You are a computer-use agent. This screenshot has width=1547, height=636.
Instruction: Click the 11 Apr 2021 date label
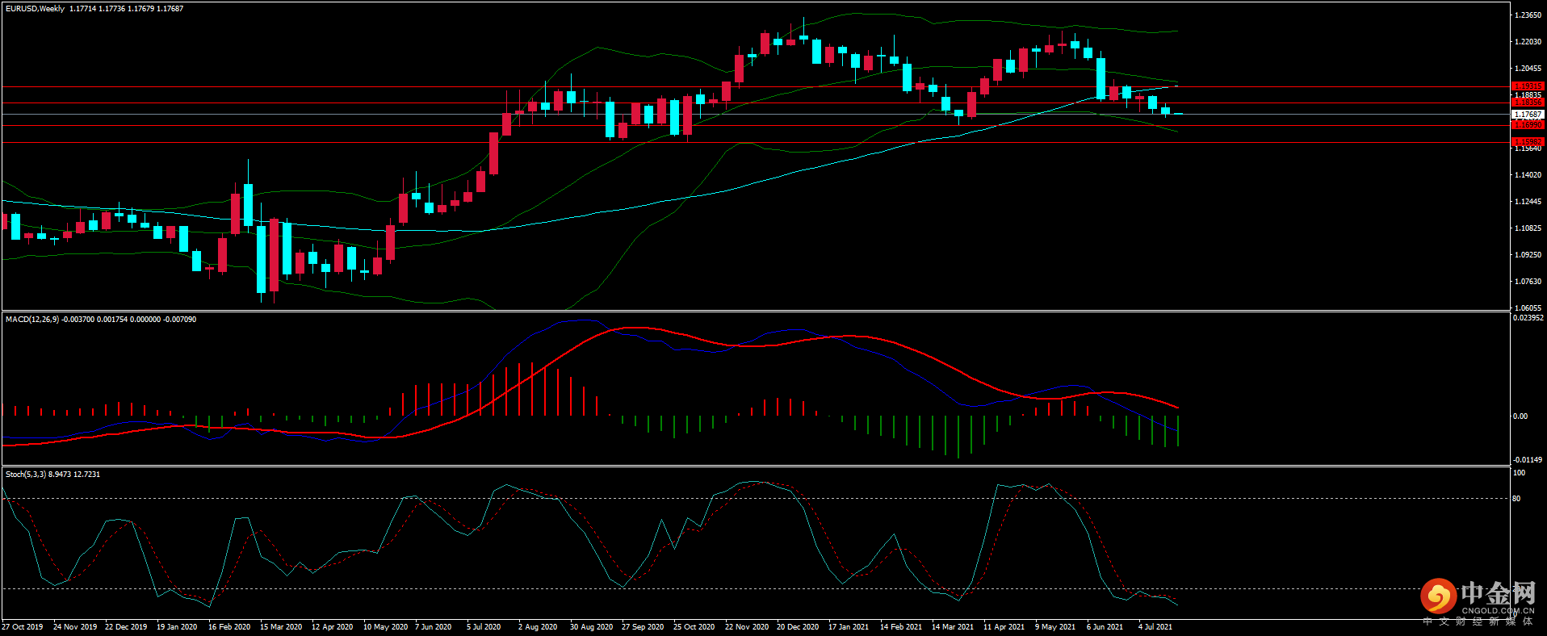tap(1004, 627)
